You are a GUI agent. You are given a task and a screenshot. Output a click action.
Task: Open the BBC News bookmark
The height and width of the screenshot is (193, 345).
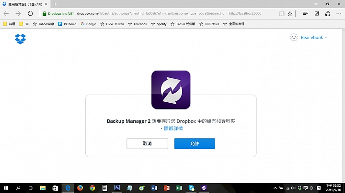click(x=209, y=24)
